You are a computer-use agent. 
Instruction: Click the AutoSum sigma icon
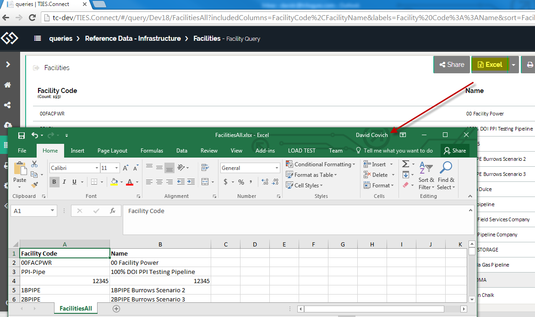tap(405, 164)
